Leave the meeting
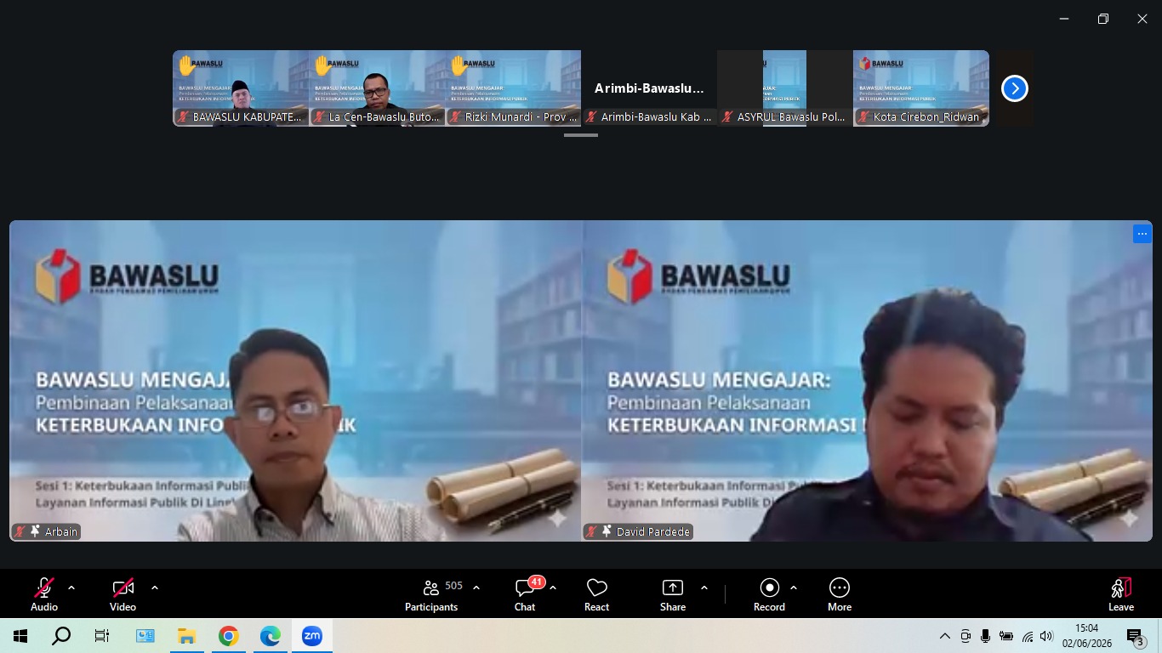Image resolution: width=1162 pixels, height=653 pixels. coord(1121,594)
